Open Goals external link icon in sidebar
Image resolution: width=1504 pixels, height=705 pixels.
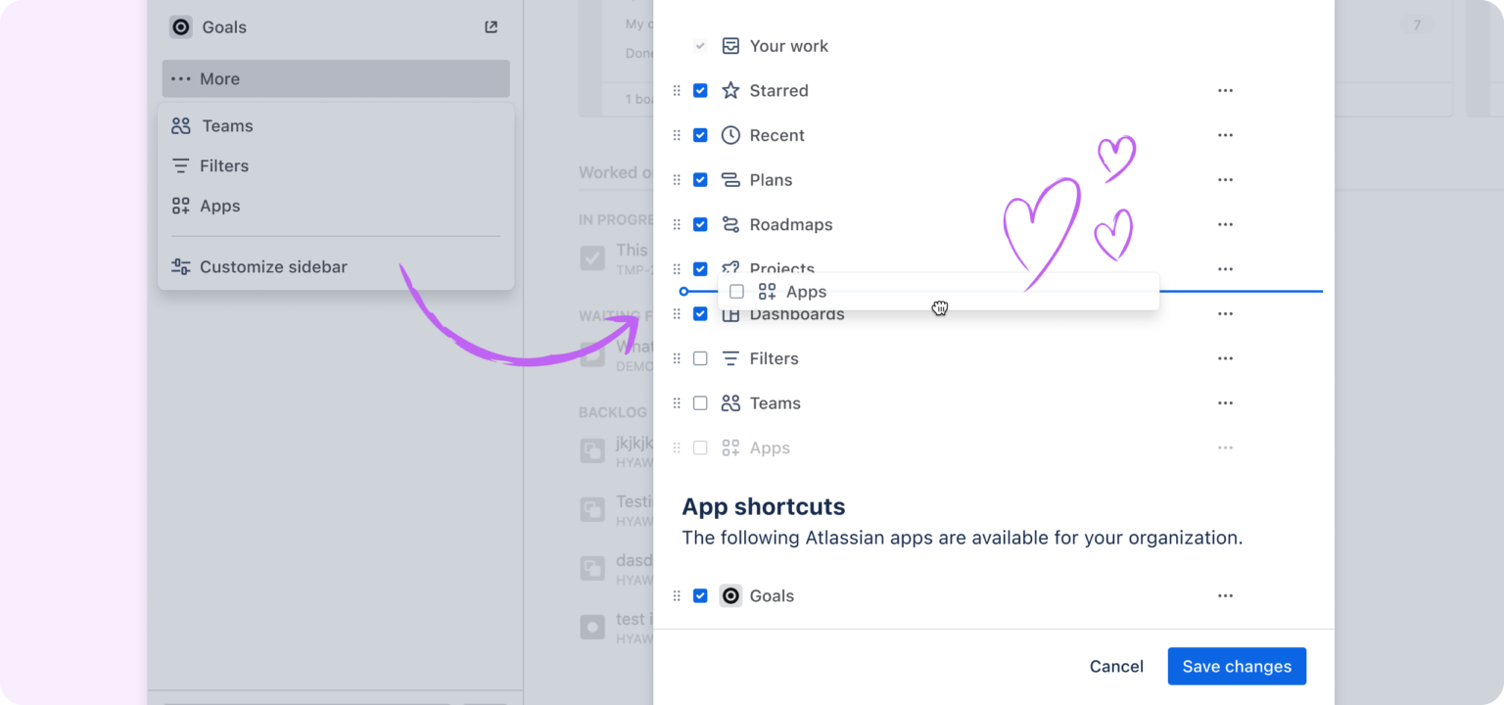(491, 27)
